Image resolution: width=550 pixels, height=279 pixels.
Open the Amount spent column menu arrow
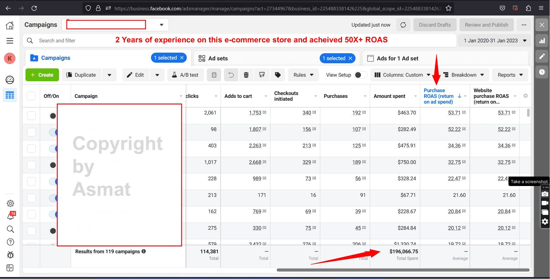[x=415, y=96]
